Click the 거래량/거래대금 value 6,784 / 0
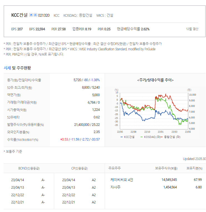This screenshot has height=212, width=206. point(94,103)
